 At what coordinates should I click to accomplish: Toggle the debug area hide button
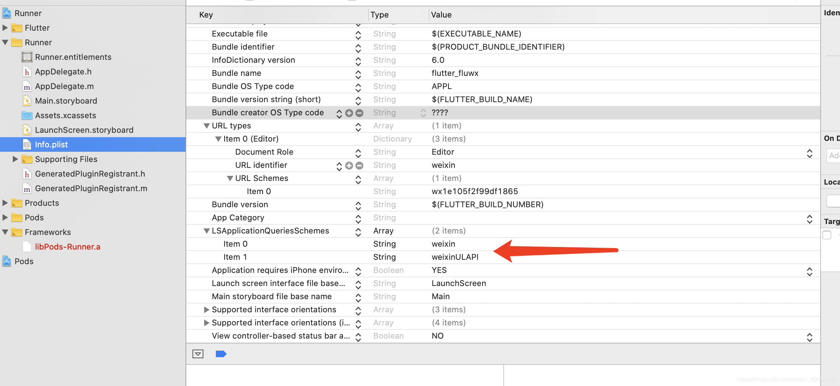click(x=198, y=354)
